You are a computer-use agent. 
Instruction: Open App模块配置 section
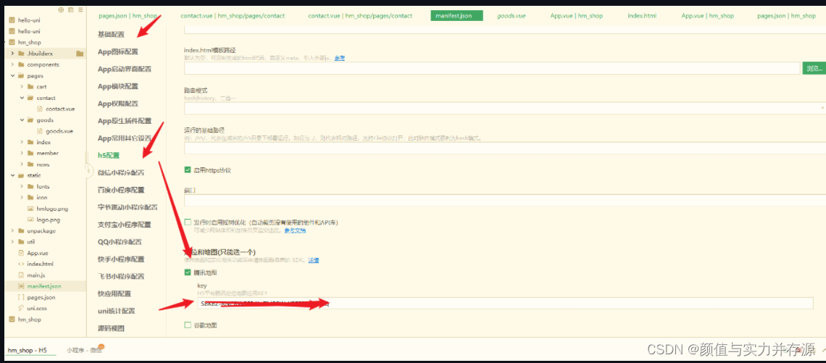point(118,86)
